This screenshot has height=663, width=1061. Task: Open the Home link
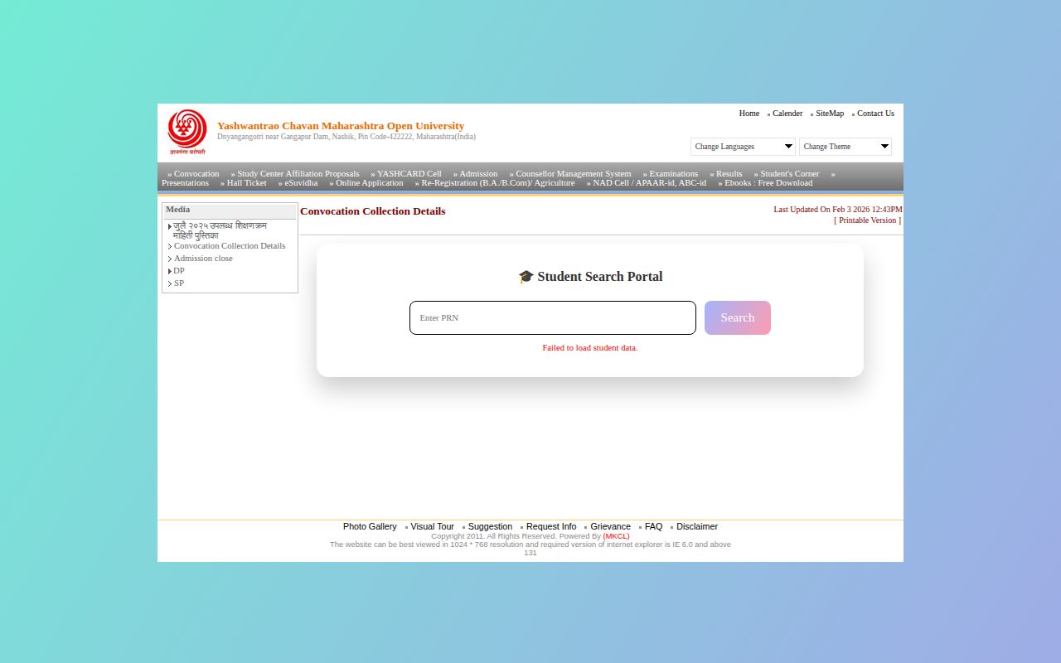click(x=749, y=114)
